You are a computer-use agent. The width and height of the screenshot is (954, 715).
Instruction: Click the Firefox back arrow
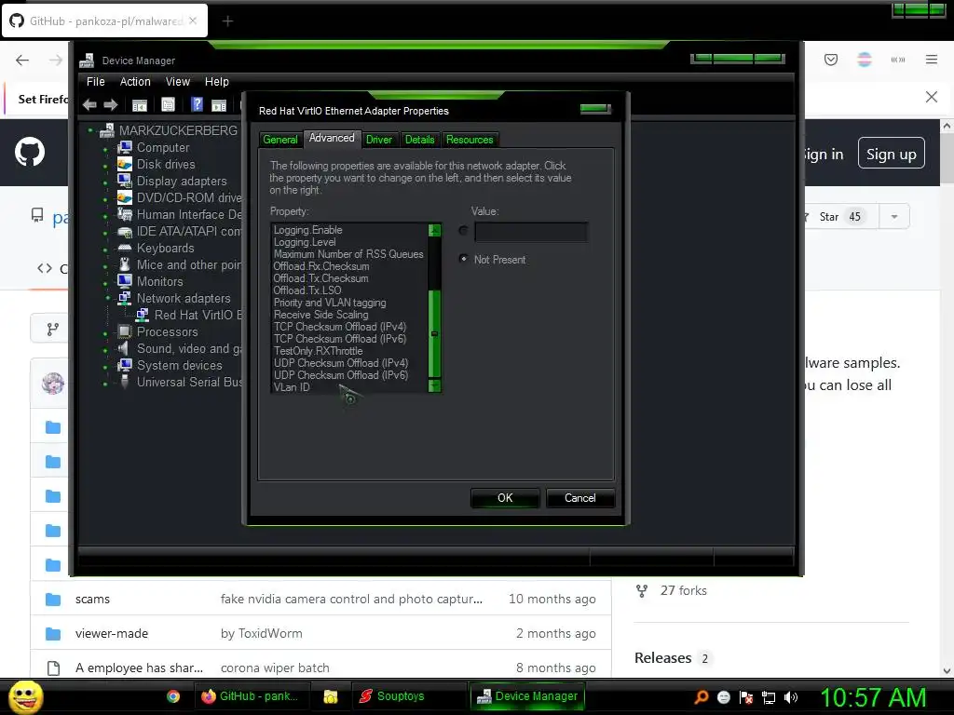pos(22,60)
